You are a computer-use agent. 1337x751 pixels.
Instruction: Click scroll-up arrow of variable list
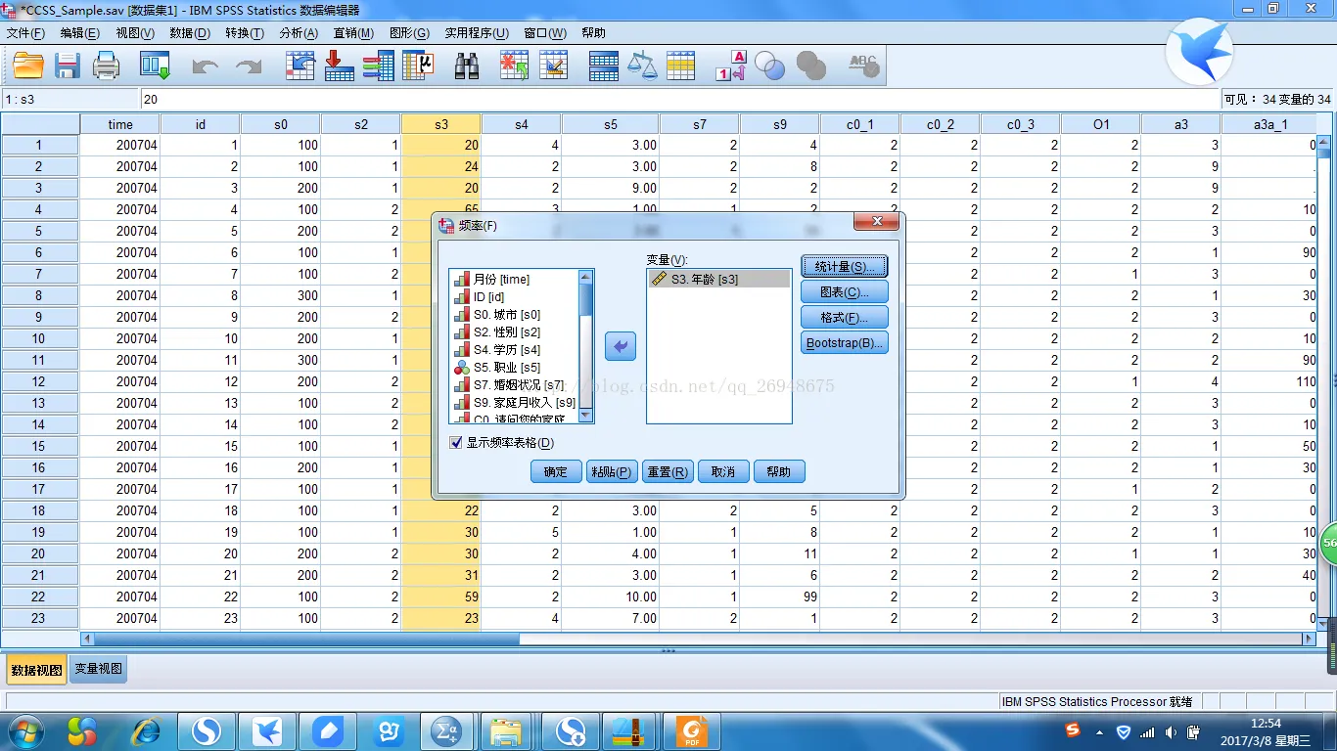click(x=586, y=277)
